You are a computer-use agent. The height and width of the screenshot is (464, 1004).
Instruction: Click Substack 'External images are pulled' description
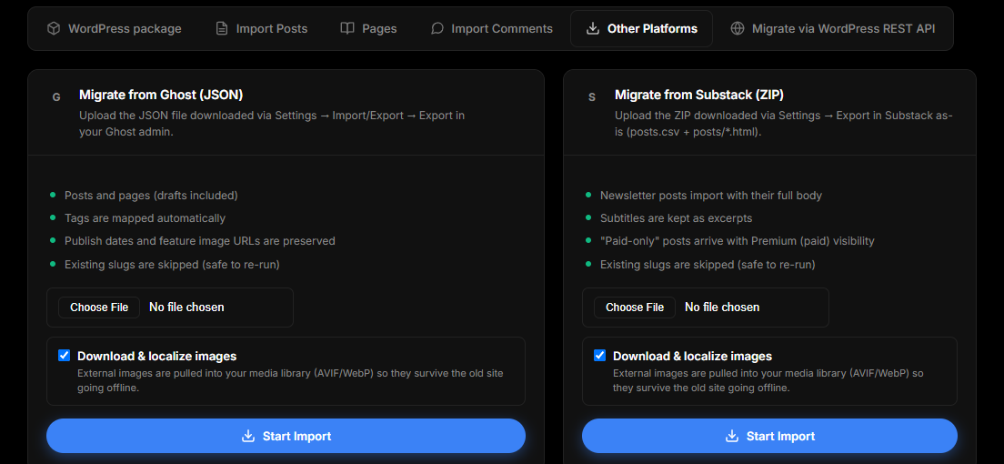(x=768, y=380)
